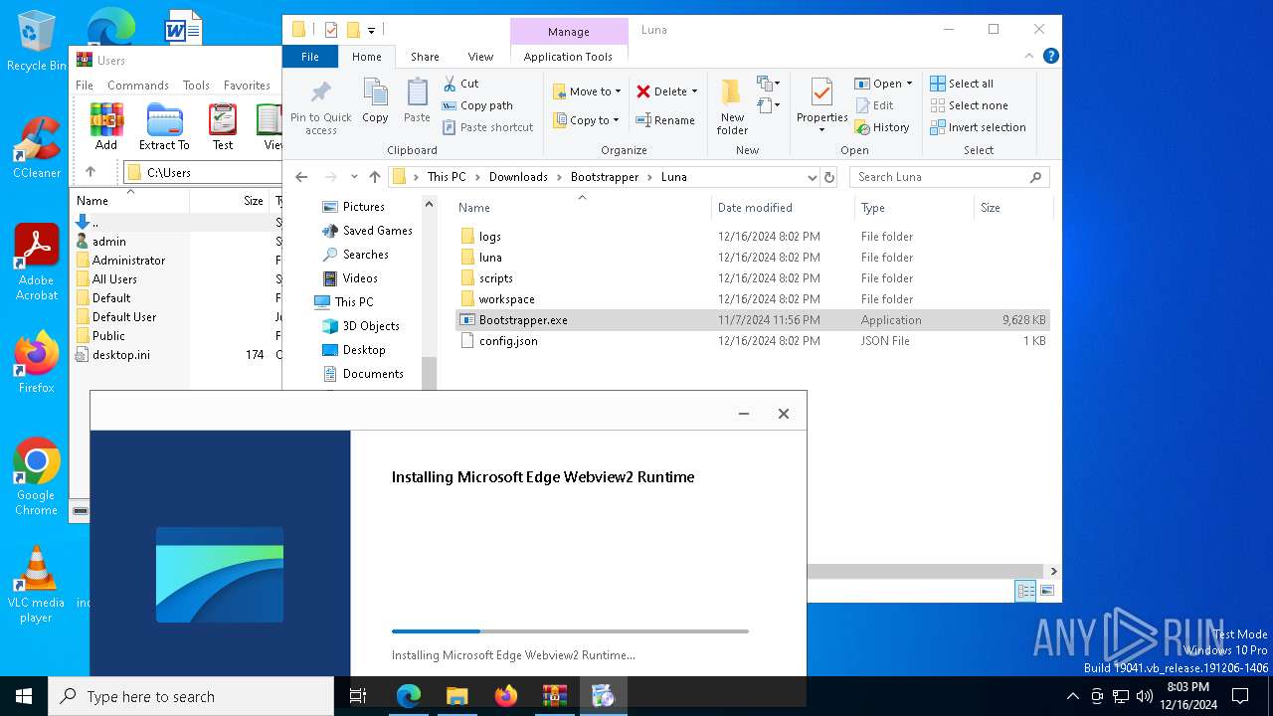Open Explorer Help question mark icon
Viewport: 1273px width, 716px height.
click(x=1050, y=57)
